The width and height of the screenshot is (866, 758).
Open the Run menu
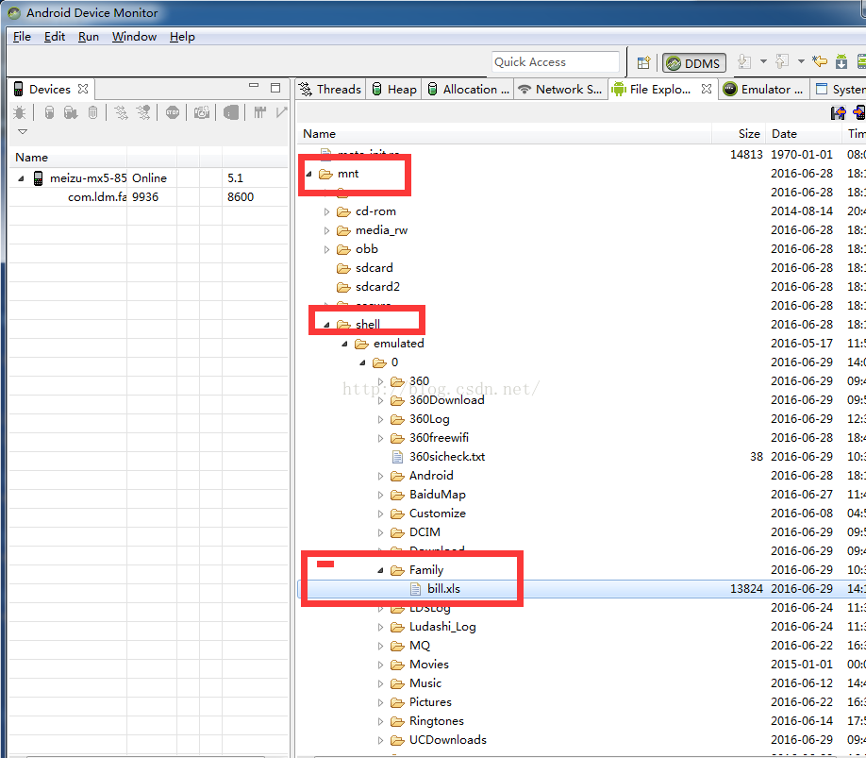click(89, 37)
